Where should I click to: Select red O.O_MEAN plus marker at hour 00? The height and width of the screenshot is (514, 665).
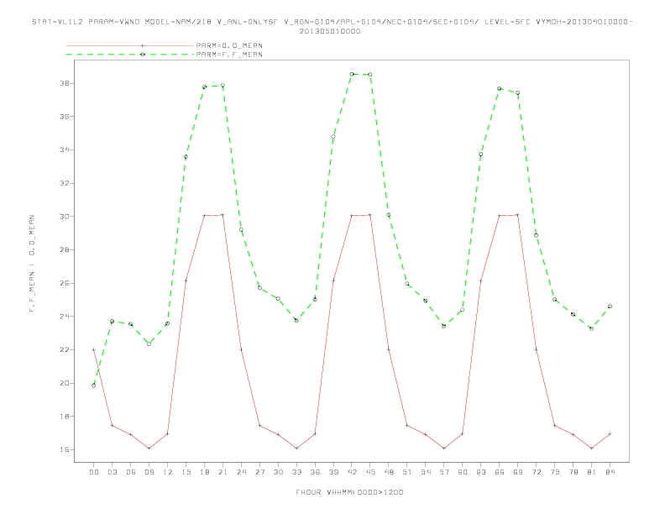[94, 350]
